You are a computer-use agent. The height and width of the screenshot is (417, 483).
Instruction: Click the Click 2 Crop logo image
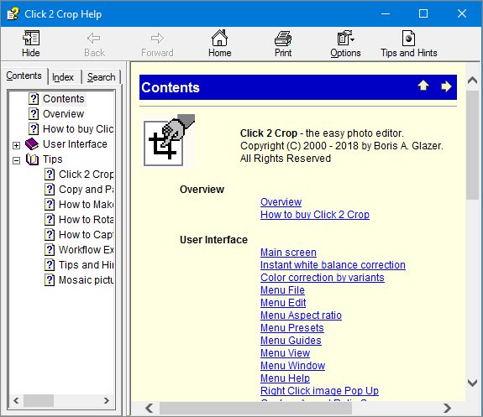[x=169, y=140]
